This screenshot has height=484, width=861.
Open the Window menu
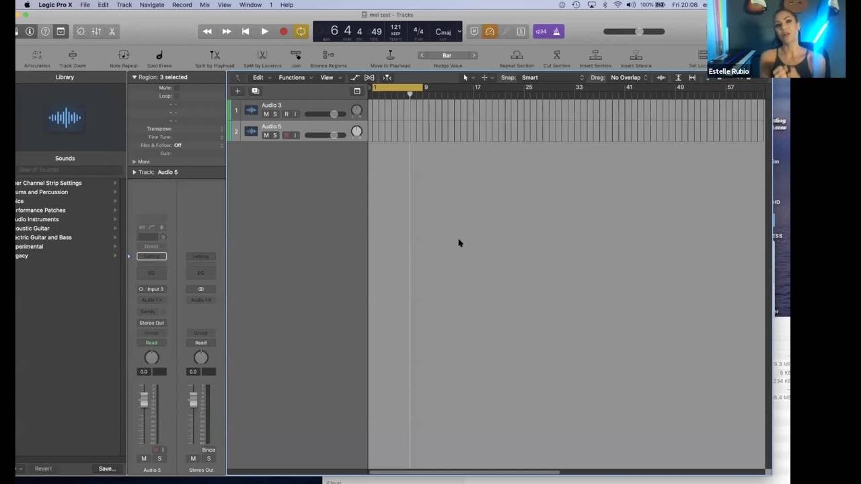[x=250, y=5]
